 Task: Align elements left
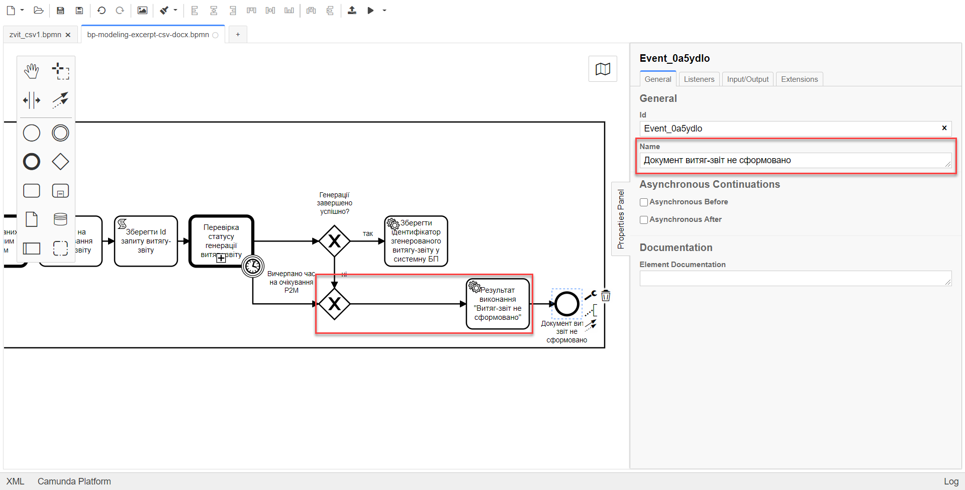(x=195, y=10)
